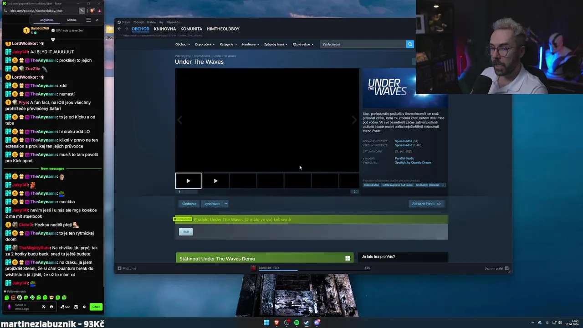Open Seznam přátel friends list
Image resolution: width=583 pixels, height=328 pixels.
496,268
